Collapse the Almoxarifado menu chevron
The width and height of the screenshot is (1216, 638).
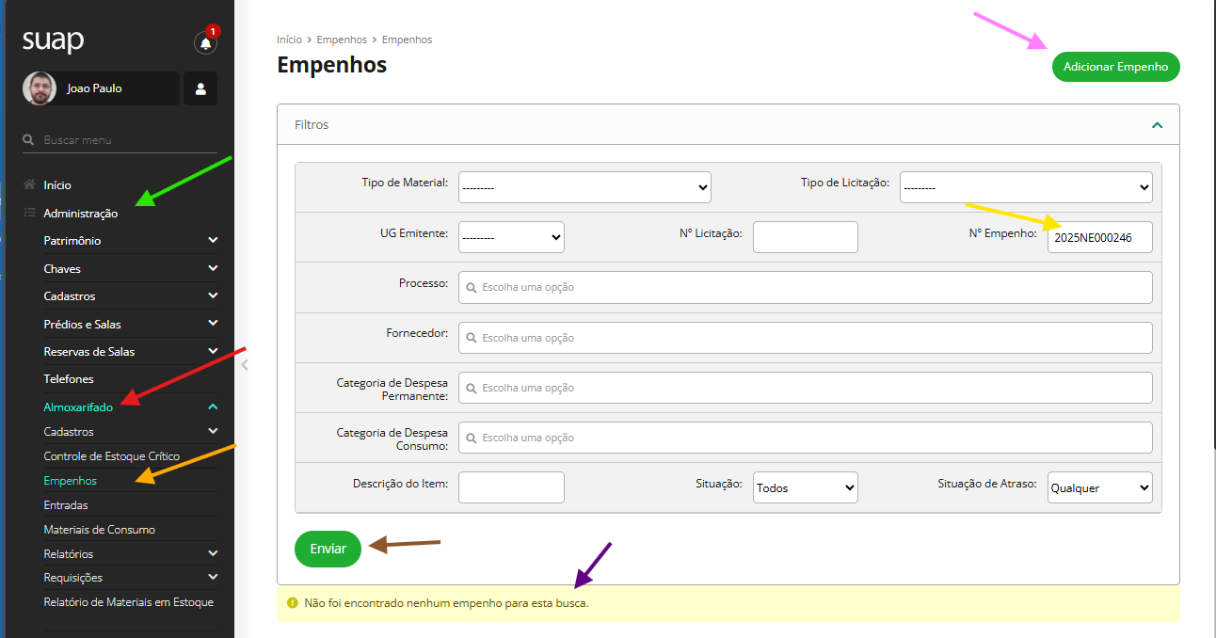pyautogui.click(x=213, y=407)
